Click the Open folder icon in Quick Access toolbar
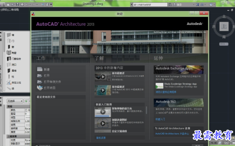 pyautogui.click(x=13, y=5)
